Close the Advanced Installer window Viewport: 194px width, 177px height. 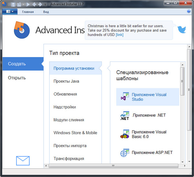click(x=186, y=3)
